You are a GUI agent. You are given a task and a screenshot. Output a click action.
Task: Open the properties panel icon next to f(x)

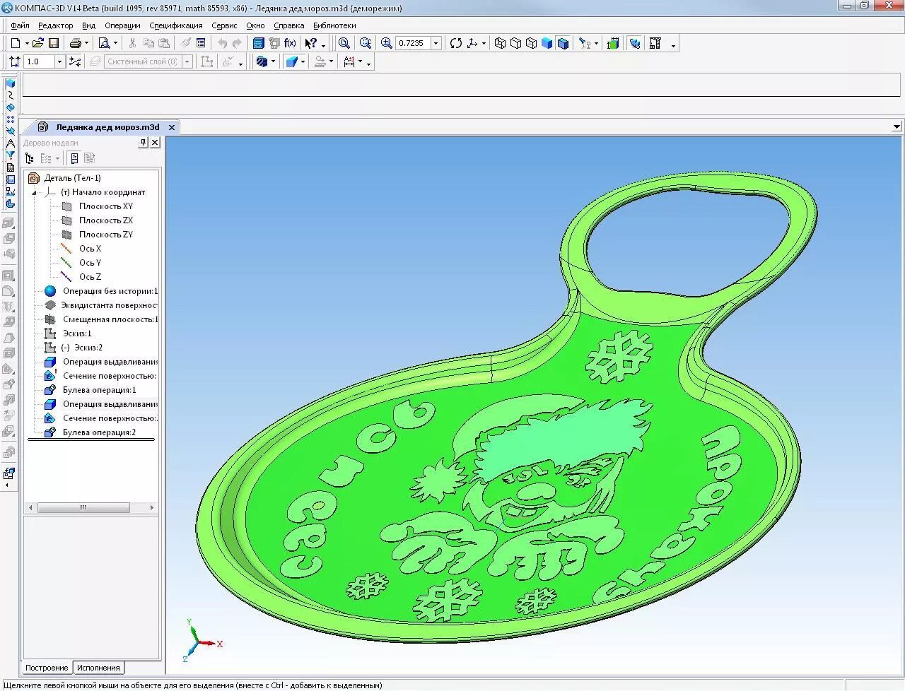pyautogui.click(x=274, y=43)
